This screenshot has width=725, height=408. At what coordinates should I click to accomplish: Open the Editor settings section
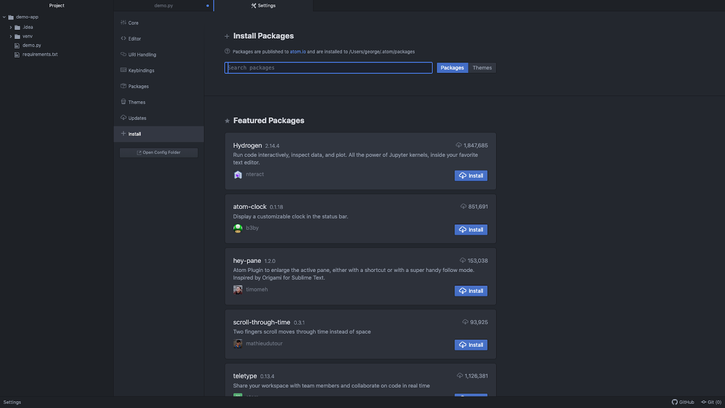pyautogui.click(x=159, y=39)
